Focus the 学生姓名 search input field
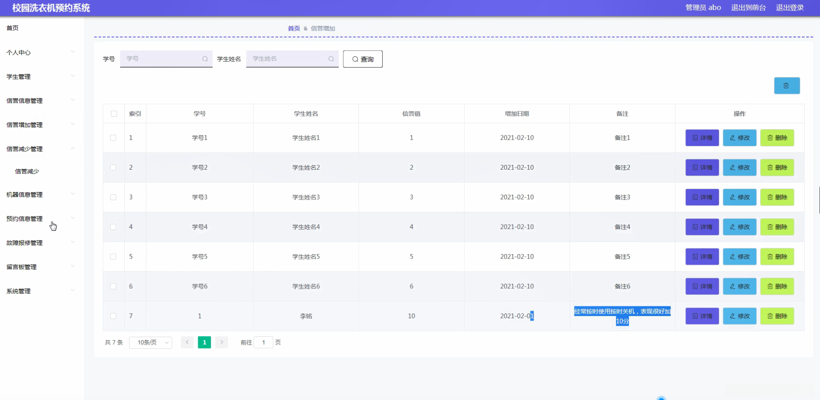The width and height of the screenshot is (820, 400). click(x=292, y=59)
